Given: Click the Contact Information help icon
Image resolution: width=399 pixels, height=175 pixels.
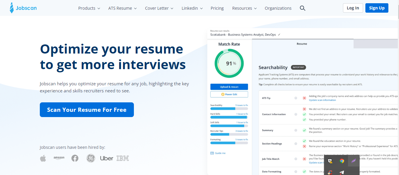Looking at the screenshot, I should click(x=296, y=114).
